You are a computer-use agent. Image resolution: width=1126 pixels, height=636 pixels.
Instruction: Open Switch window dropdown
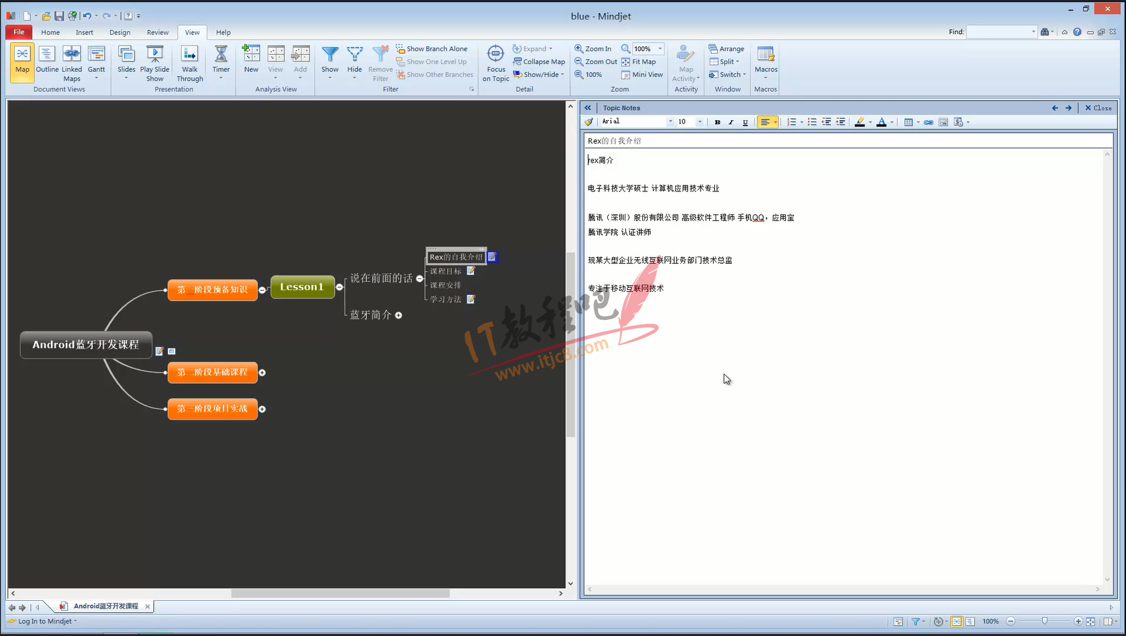tap(727, 74)
